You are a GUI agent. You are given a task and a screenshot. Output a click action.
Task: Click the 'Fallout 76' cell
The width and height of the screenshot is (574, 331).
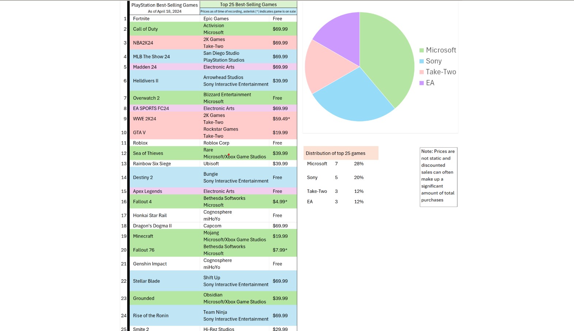[x=164, y=250]
